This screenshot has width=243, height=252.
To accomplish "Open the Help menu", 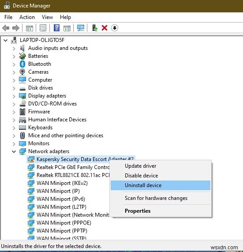I will [65, 17].
